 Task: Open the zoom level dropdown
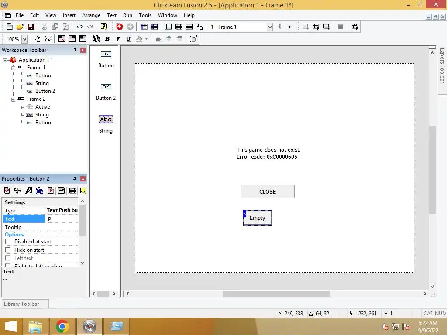(24, 39)
